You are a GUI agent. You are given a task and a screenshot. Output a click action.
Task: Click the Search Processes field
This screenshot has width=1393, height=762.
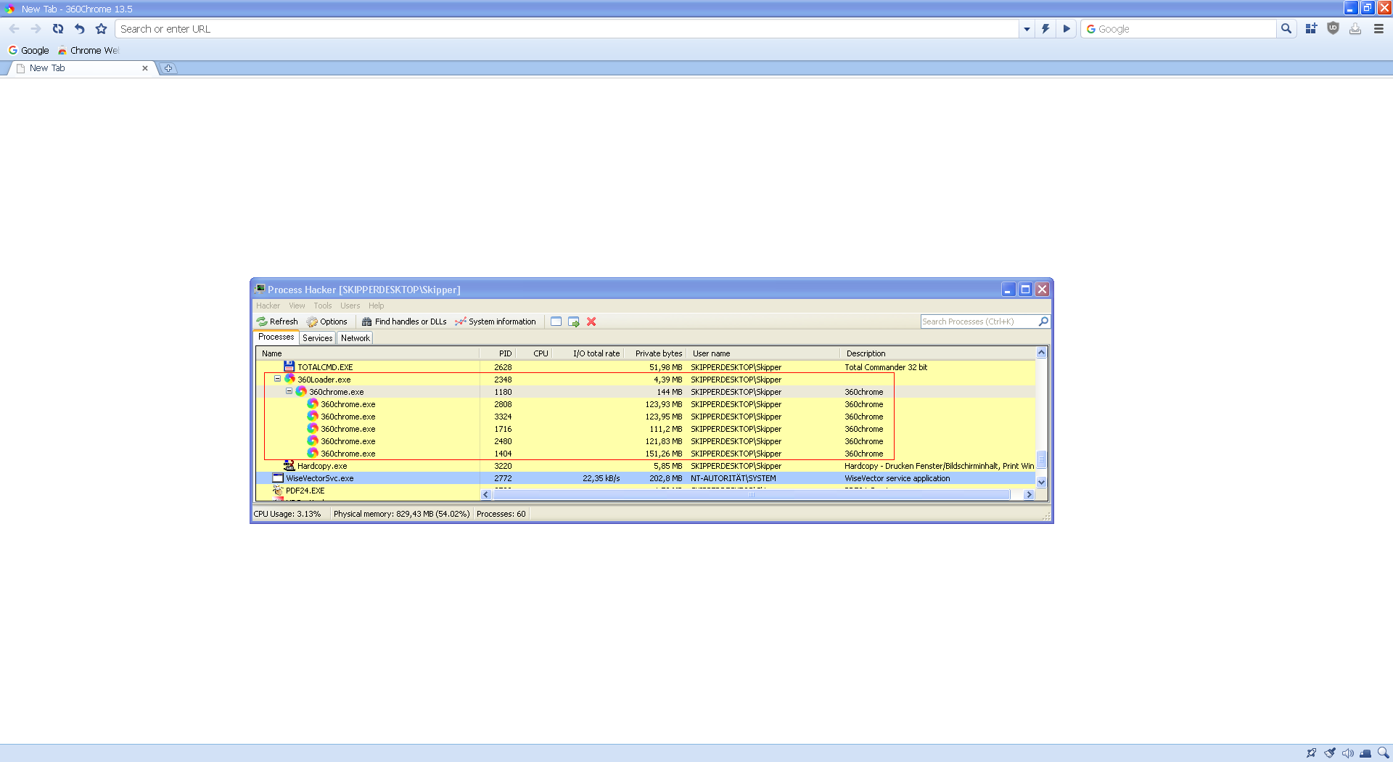(x=979, y=321)
